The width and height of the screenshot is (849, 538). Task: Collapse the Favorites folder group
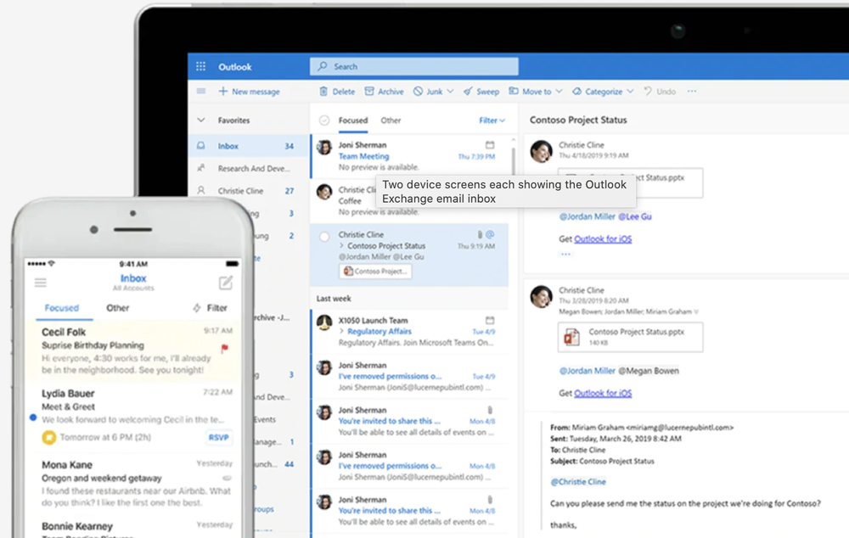tap(201, 120)
